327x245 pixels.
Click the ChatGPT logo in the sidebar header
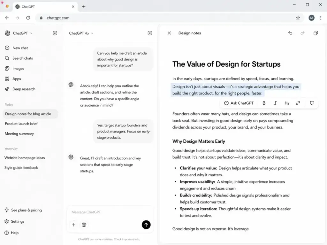8,33
